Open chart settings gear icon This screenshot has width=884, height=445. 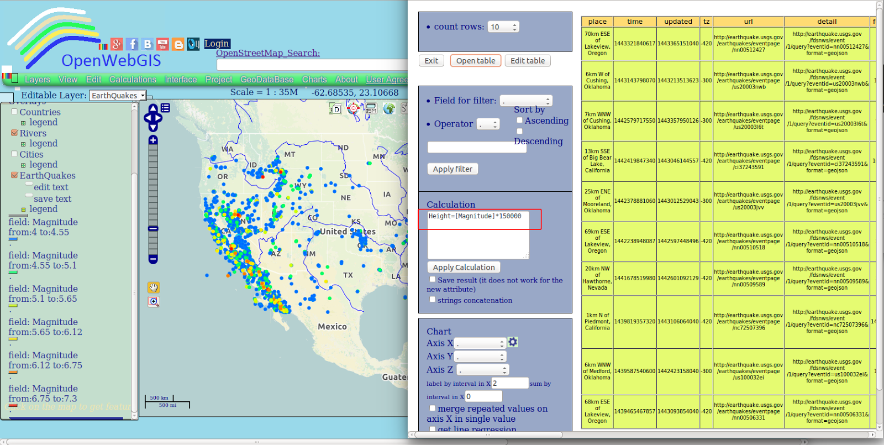click(513, 342)
